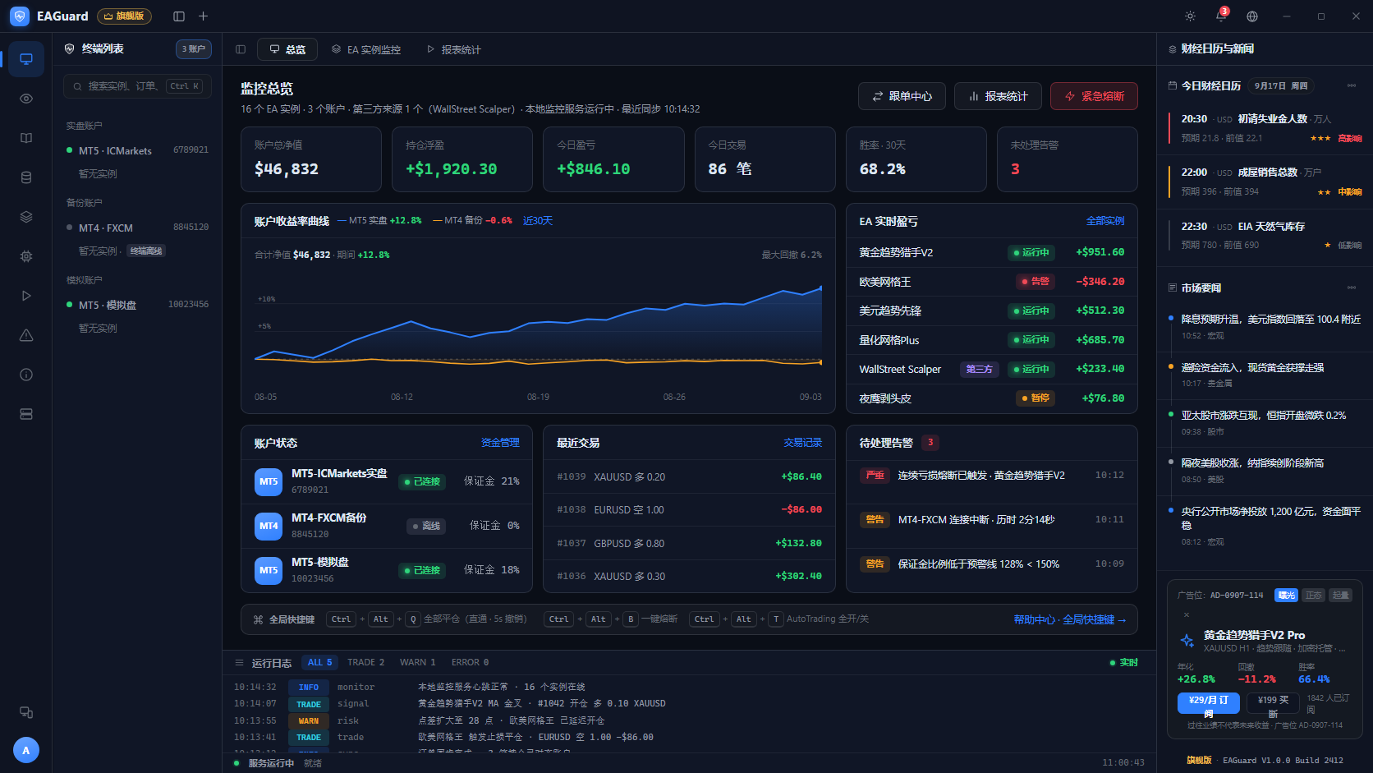Toggle 实时 live indicator in run log

click(x=1123, y=662)
